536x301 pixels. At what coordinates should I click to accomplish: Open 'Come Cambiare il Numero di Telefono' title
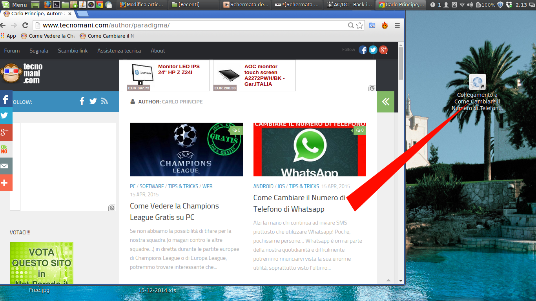299,203
